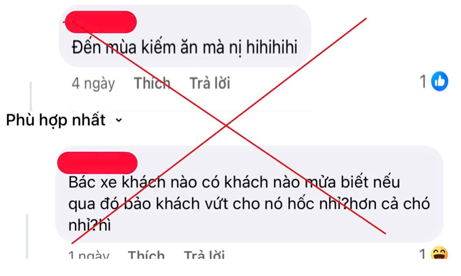This screenshot has height=276, width=461.
Task: Open the 'Phù hợp nhất' sort dropdown
Action: [64, 120]
